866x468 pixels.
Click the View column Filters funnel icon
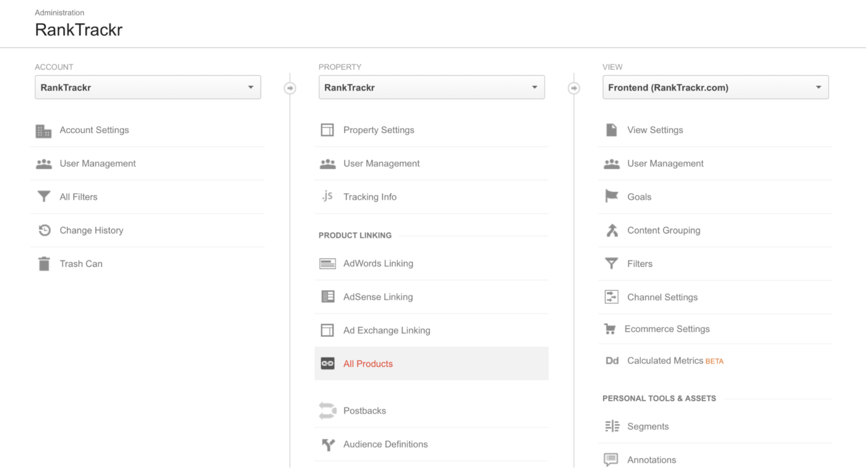coord(611,264)
